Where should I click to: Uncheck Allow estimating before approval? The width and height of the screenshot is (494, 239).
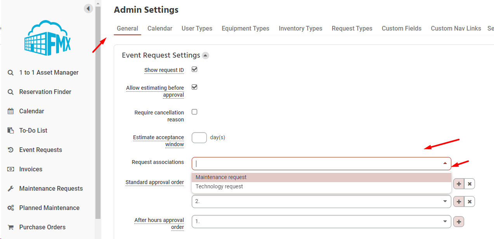click(194, 87)
